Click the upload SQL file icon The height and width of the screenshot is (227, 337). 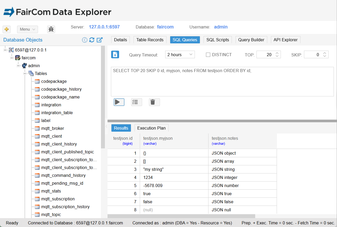coord(115,55)
